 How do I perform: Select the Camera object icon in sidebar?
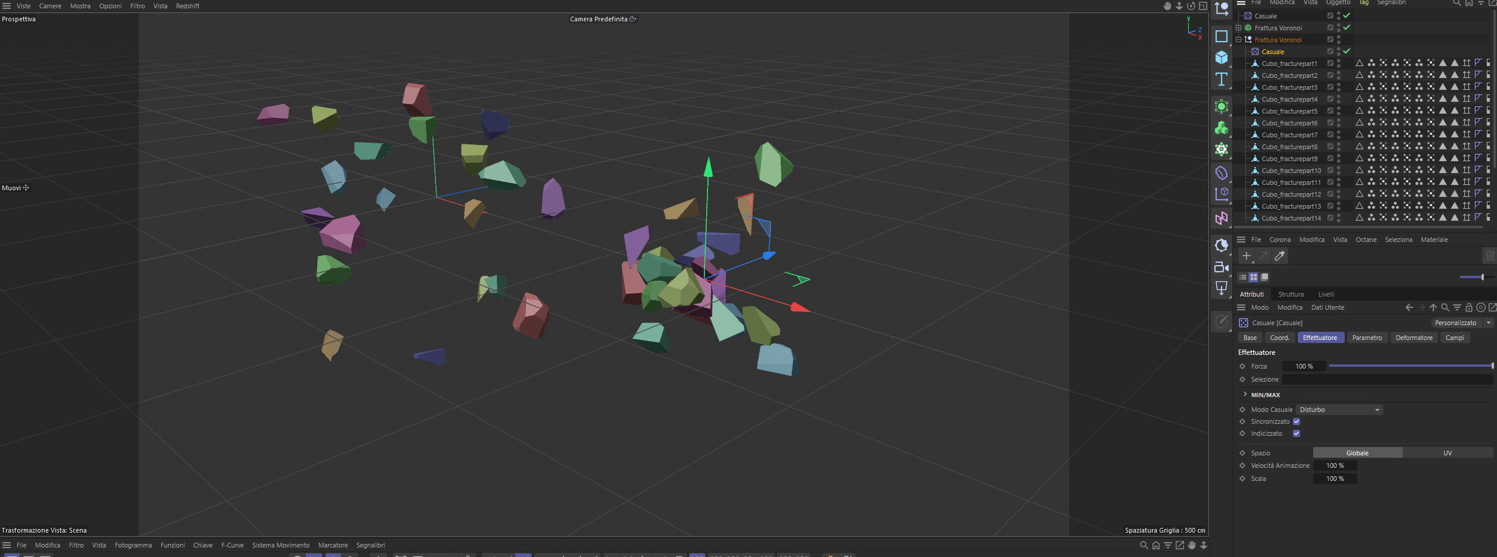coord(1221,267)
